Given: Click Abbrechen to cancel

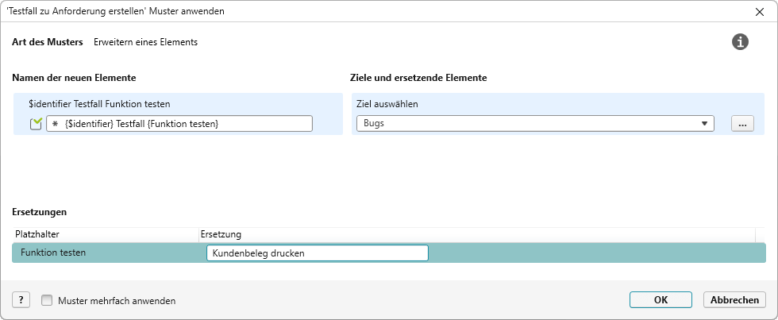Looking at the screenshot, I should pyautogui.click(x=734, y=300).
